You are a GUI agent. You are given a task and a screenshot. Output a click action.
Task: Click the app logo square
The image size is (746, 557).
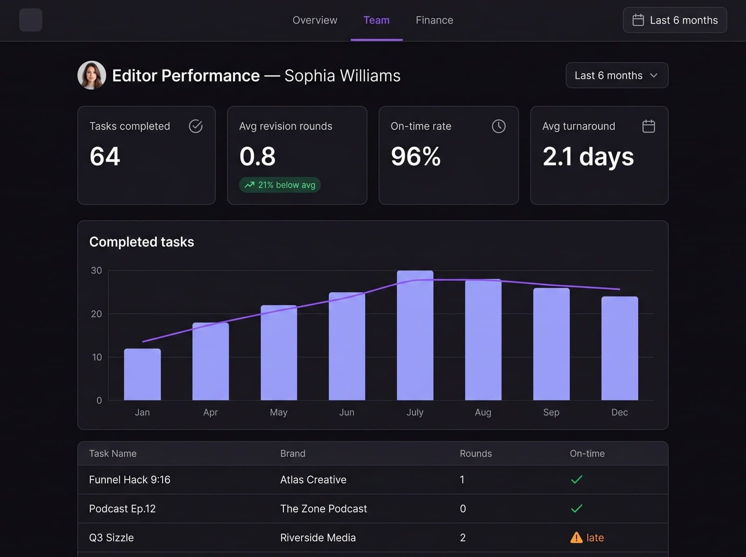pyautogui.click(x=31, y=20)
